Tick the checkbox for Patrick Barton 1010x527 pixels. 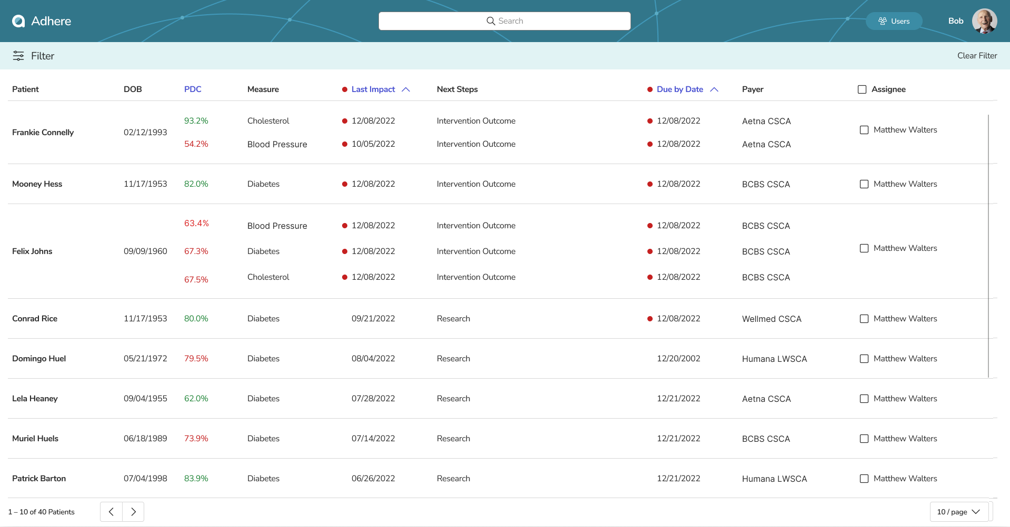pos(864,479)
